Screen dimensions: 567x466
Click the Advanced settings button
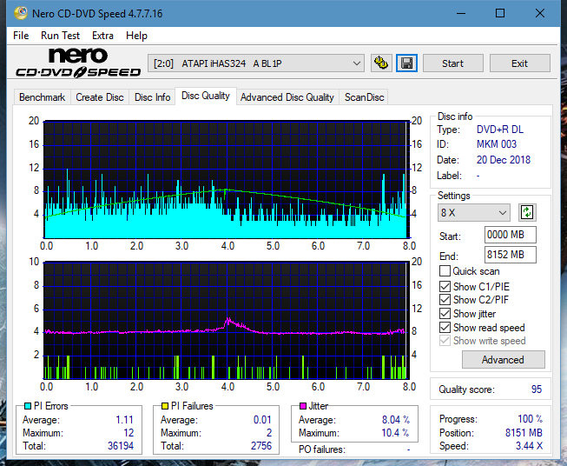[x=503, y=360]
